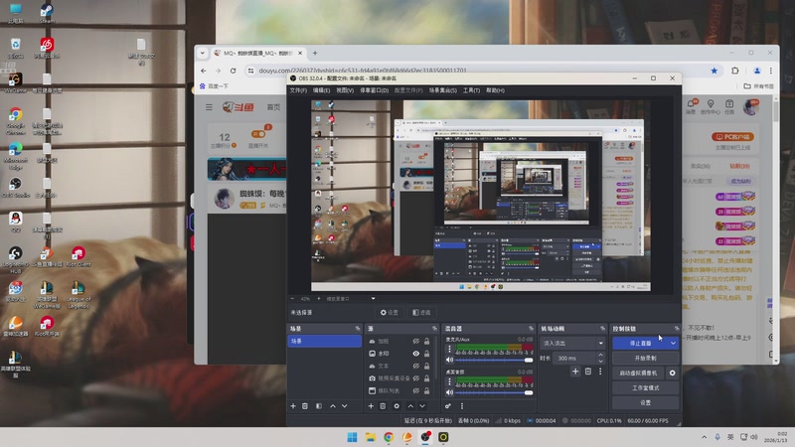Open transition properties three-dot menu
795x447 pixels.
click(x=600, y=372)
